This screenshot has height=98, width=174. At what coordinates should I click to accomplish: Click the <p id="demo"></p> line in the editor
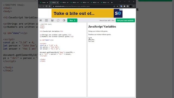pos(46,40)
